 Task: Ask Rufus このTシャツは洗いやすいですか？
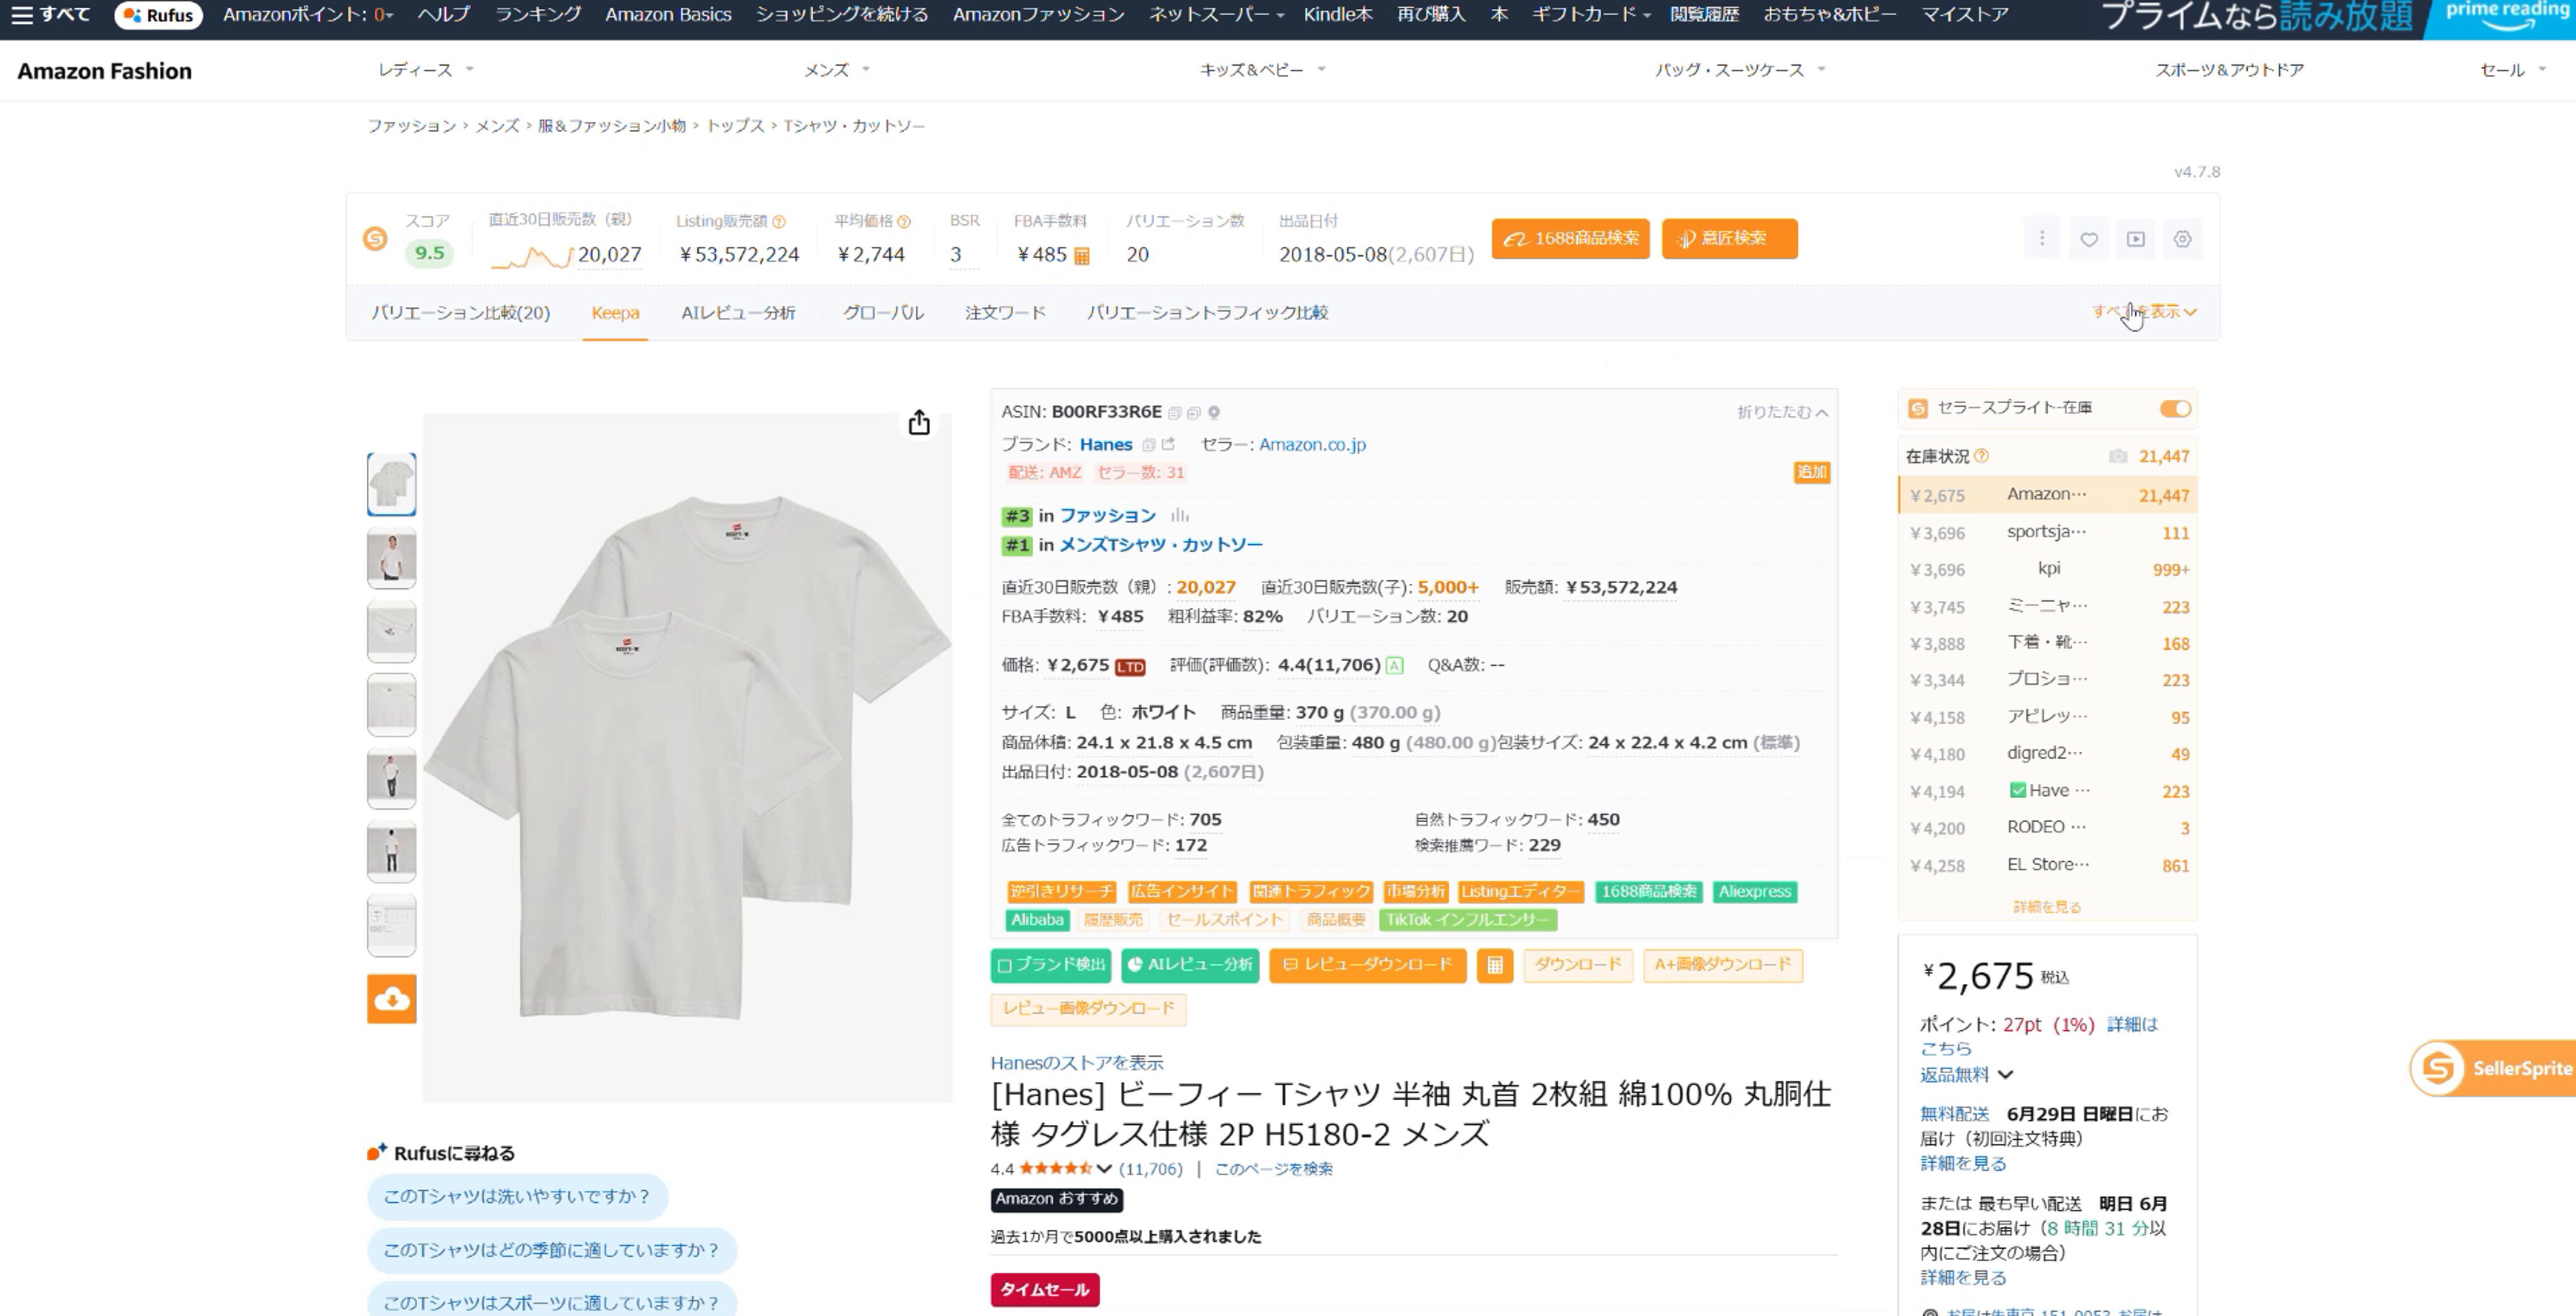click(517, 1197)
